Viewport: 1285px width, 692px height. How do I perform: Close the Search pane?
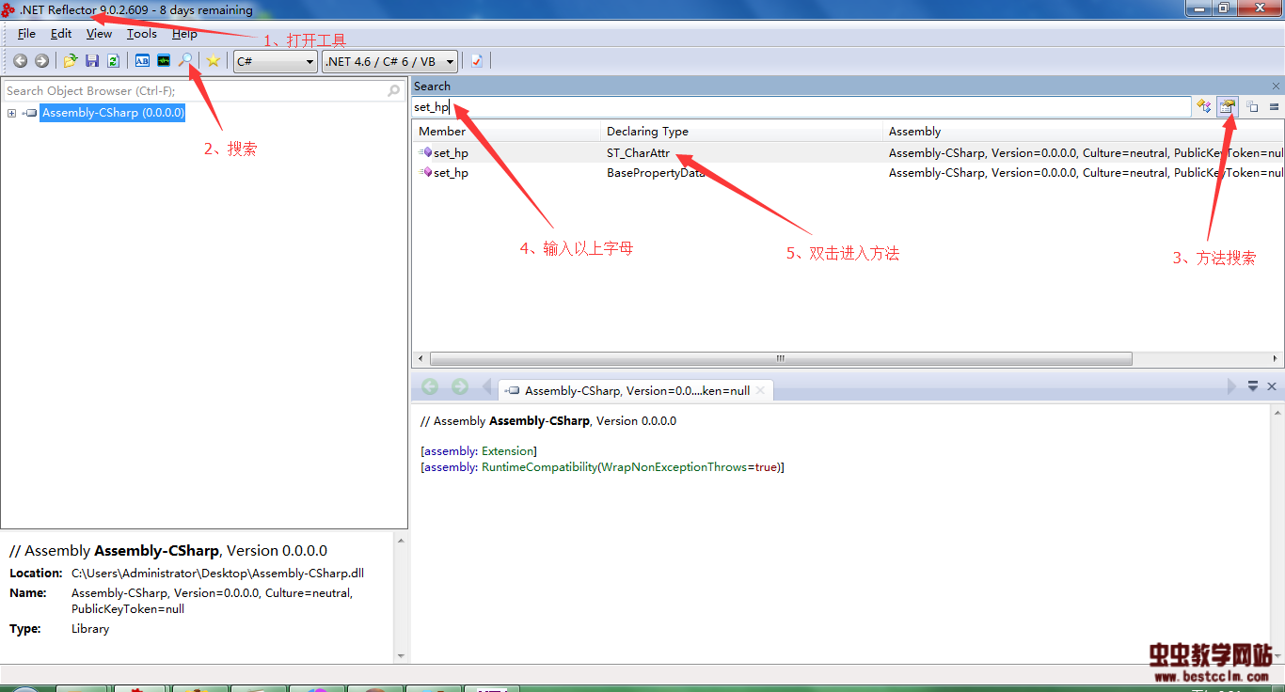(x=1276, y=86)
